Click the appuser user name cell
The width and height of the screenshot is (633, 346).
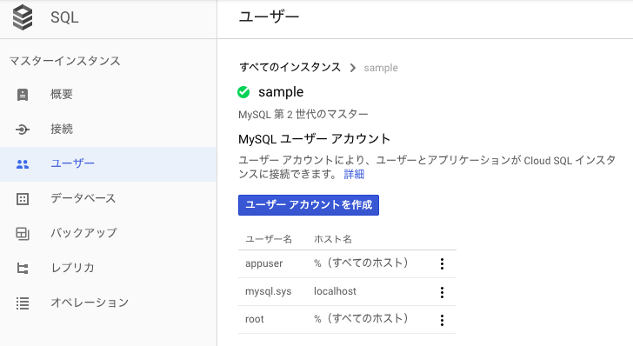264,263
